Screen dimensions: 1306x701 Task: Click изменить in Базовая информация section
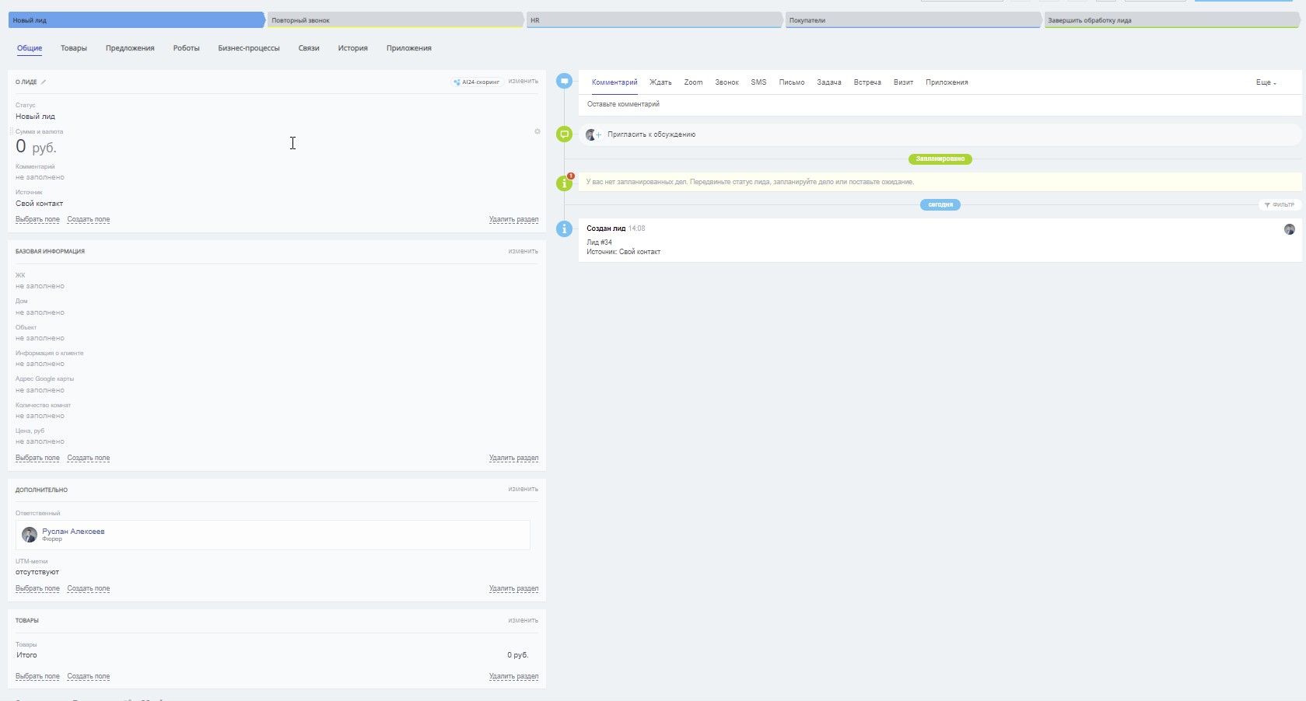523,251
